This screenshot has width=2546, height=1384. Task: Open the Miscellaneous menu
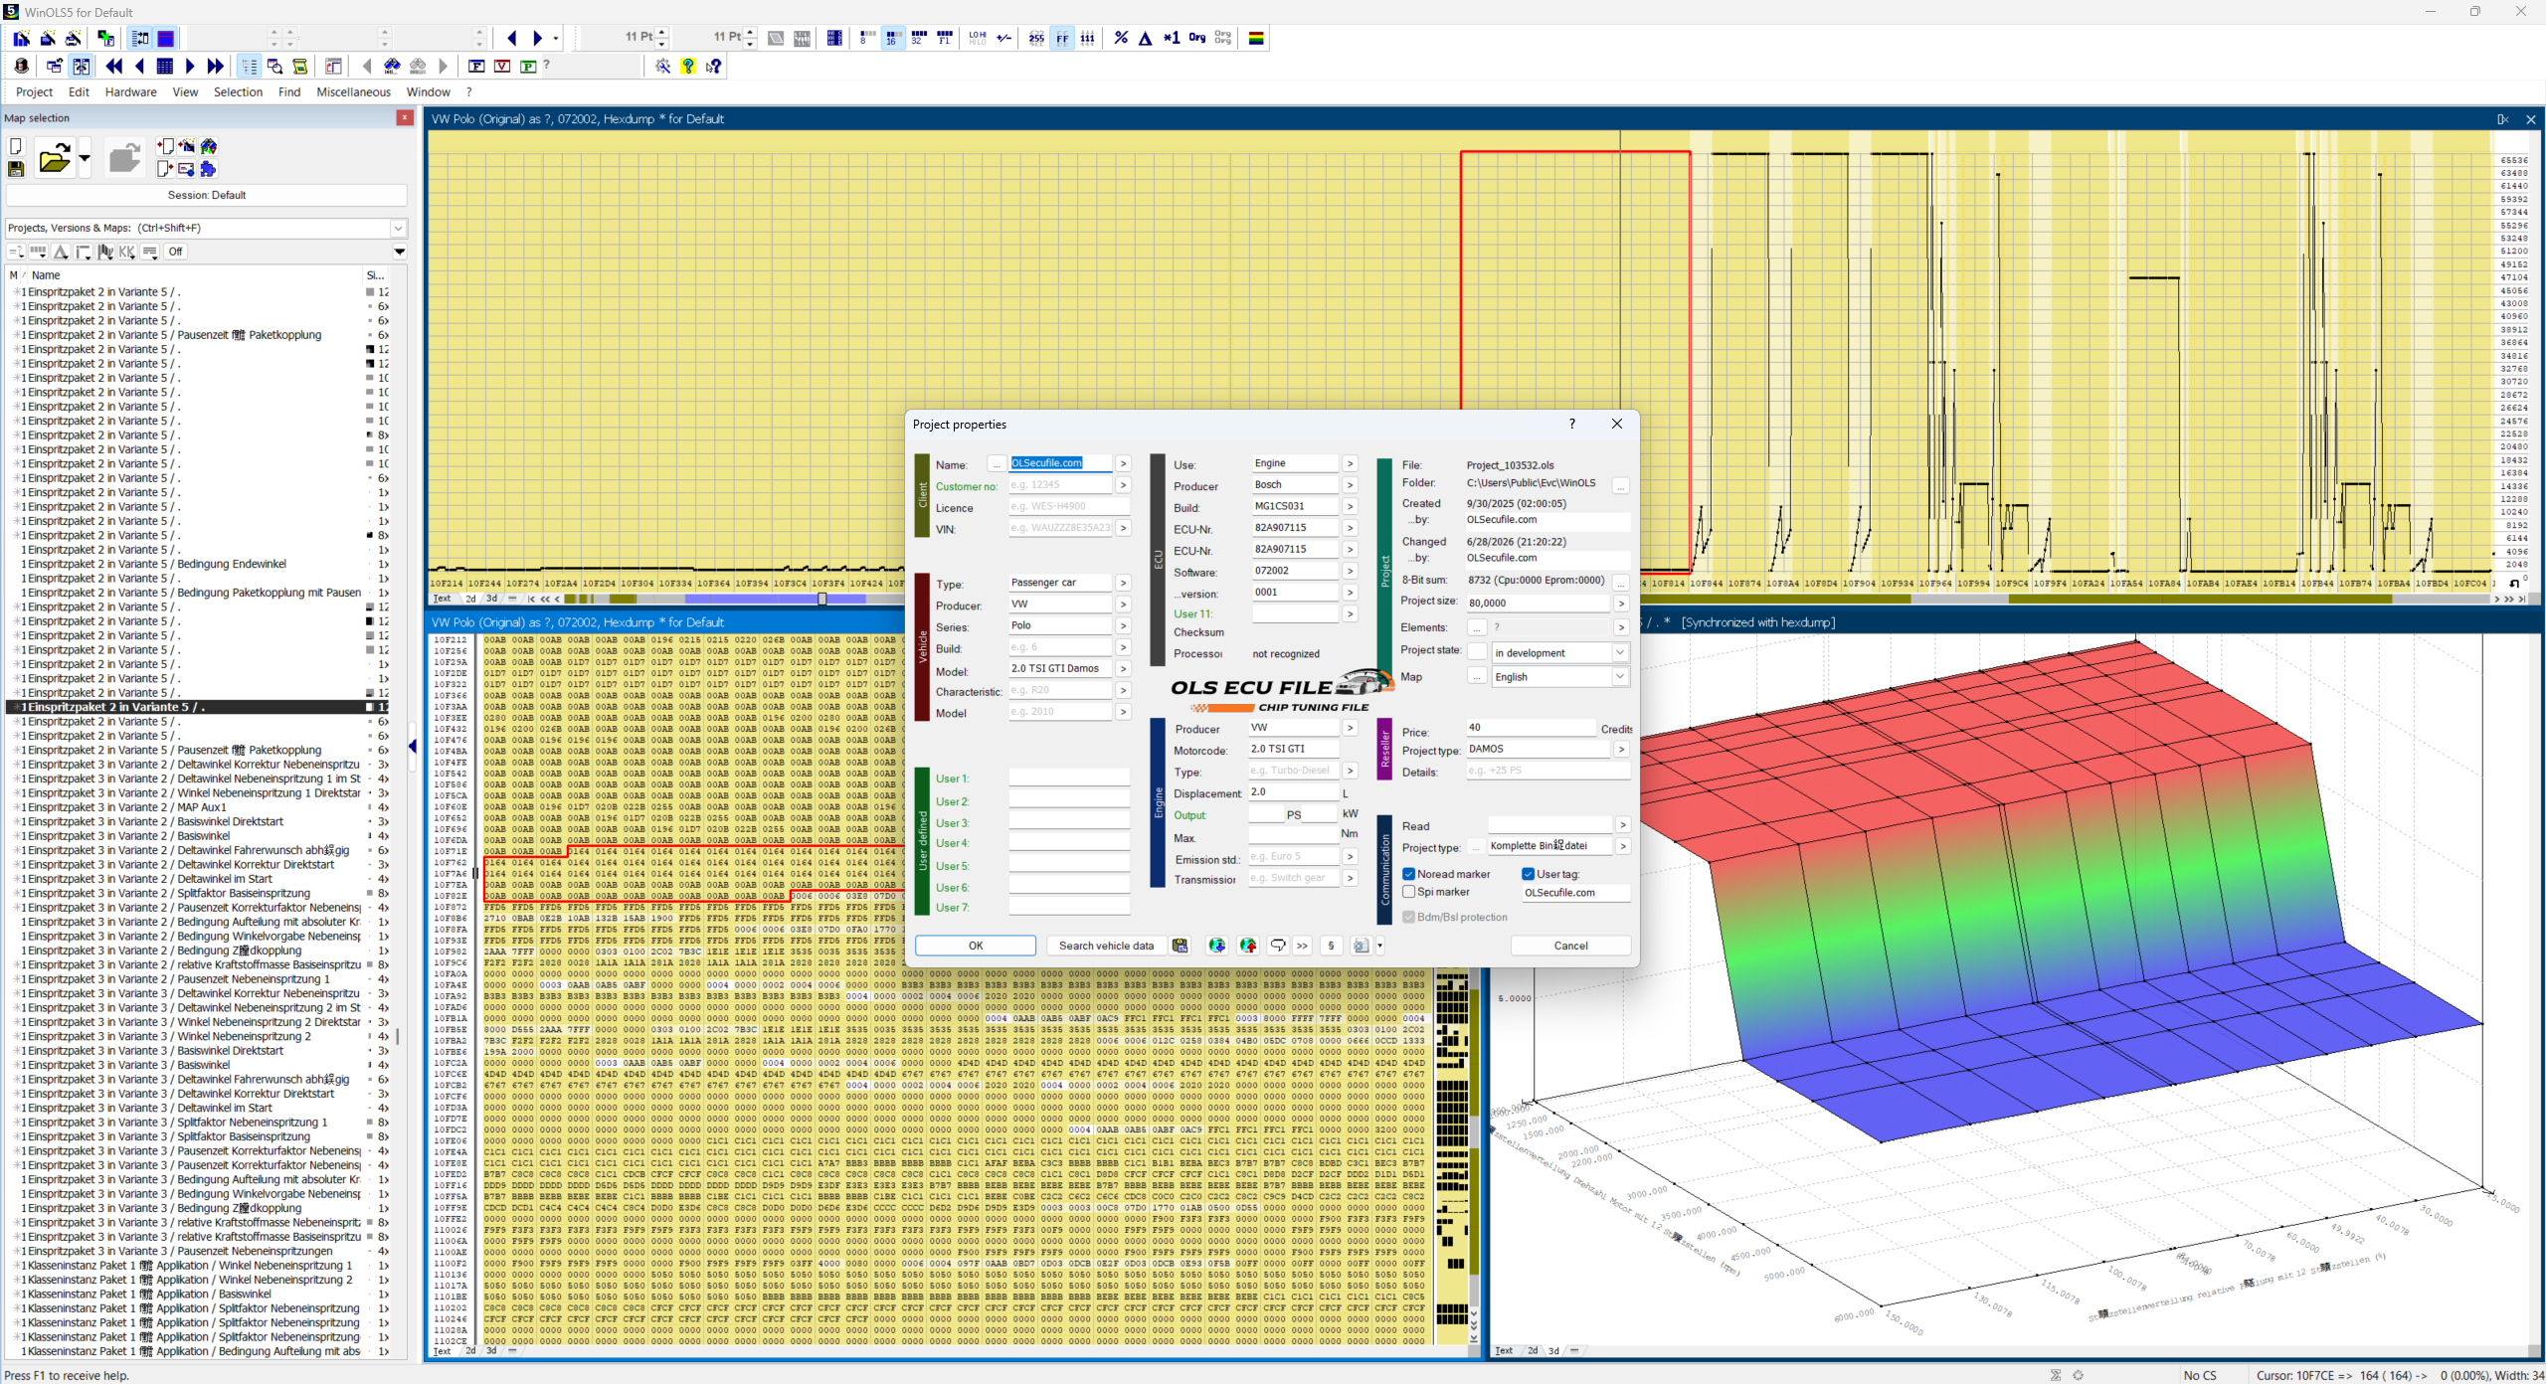click(353, 91)
